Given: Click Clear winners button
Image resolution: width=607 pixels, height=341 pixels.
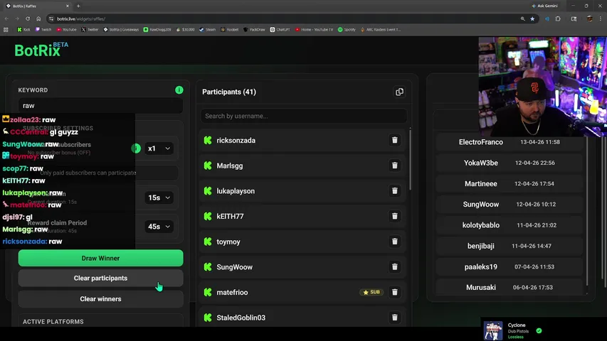Looking at the screenshot, I should pos(100,299).
